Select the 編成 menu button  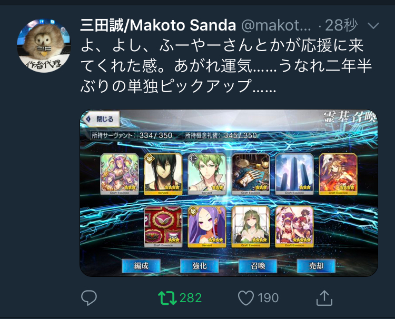(141, 266)
